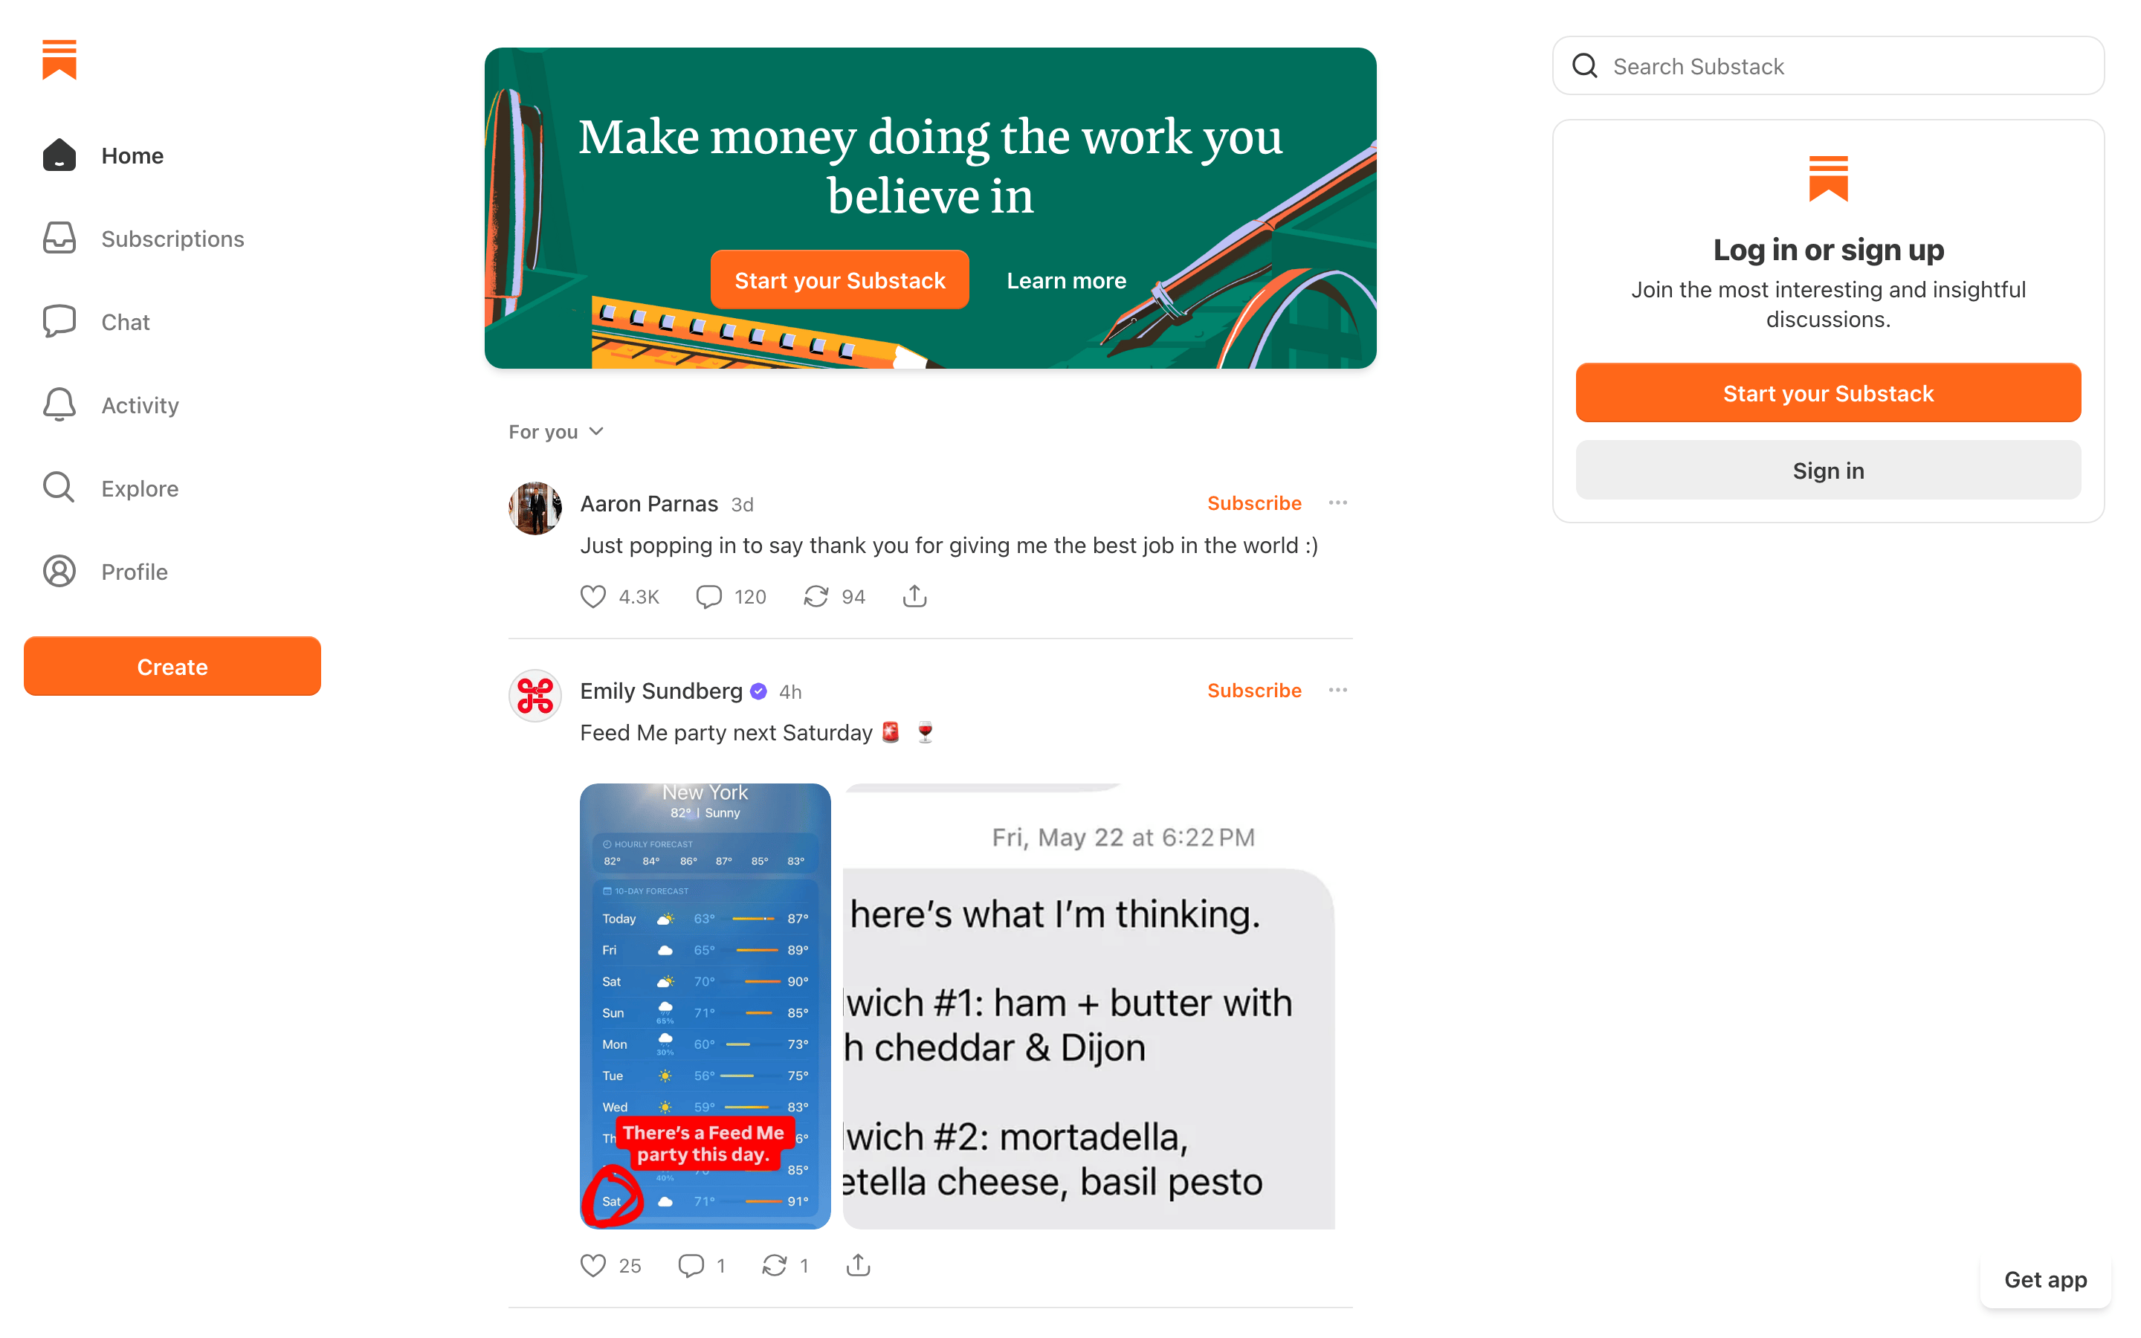Share Aaron Parnas's note via share icon
2141x1338 pixels.
click(915, 596)
